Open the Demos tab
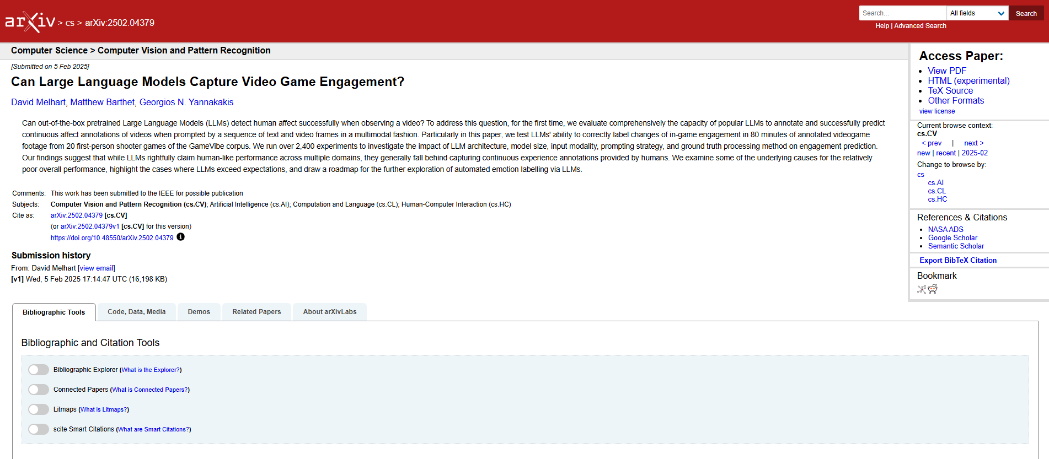 click(199, 311)
